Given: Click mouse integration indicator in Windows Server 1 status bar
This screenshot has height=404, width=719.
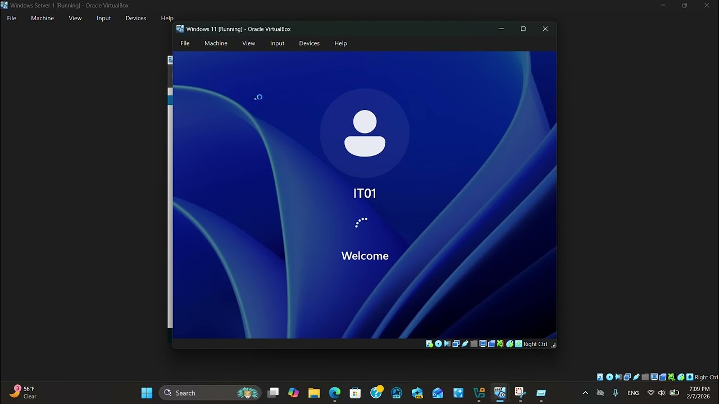Looking at the screenshot, I should [x=681, y=377].
